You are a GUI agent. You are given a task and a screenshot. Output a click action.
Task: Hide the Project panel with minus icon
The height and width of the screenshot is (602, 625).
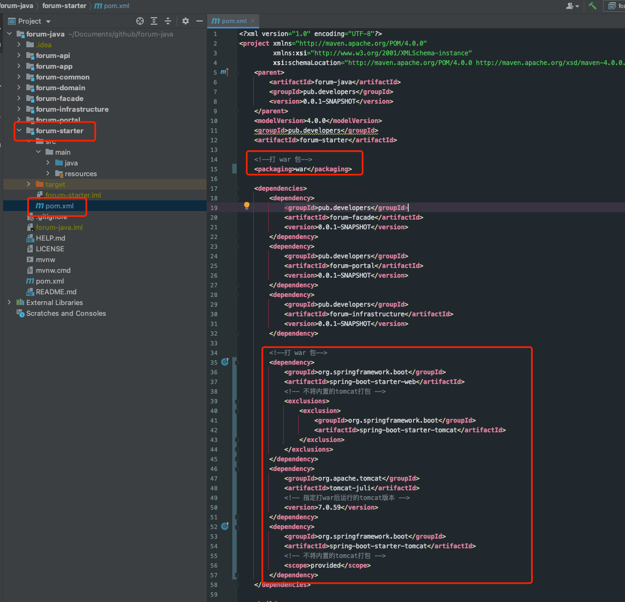(x=199, y=21)
